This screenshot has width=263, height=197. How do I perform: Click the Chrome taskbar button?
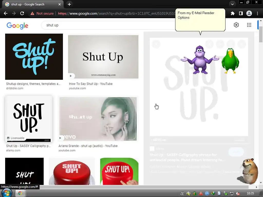pos(20,193)
